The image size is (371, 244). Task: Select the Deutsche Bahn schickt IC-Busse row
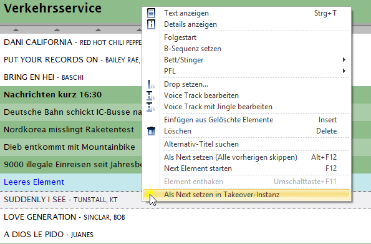[71, 112]
